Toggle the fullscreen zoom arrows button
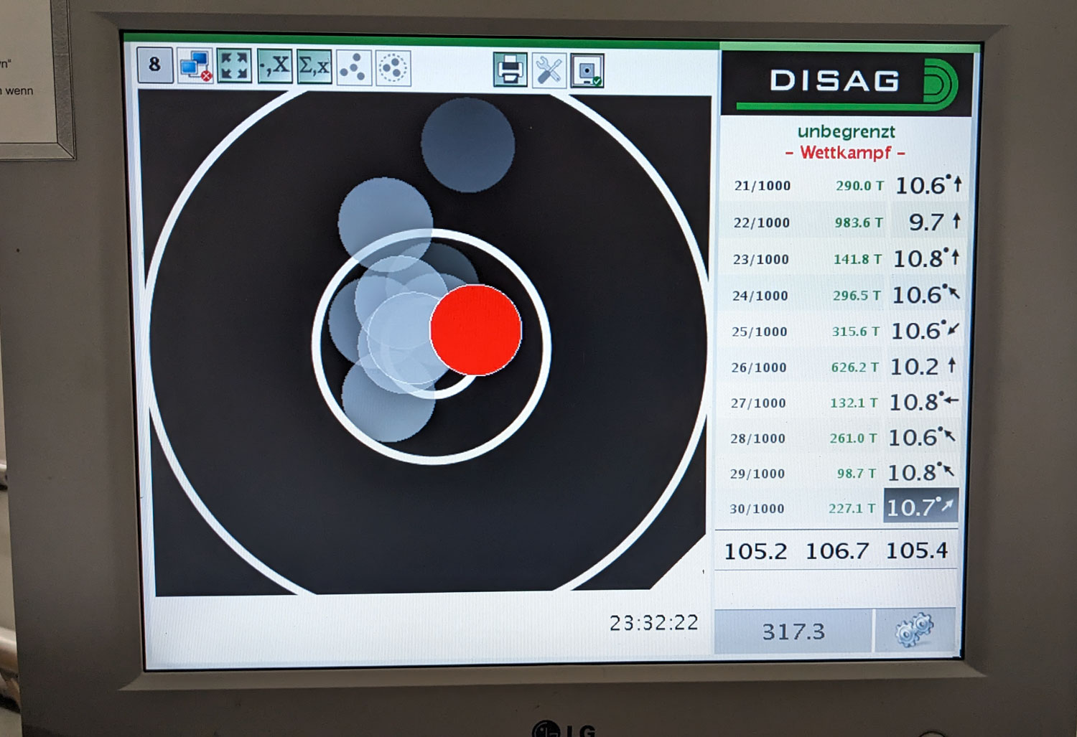This screenshot has height=737, width=1077. (235, 66)
